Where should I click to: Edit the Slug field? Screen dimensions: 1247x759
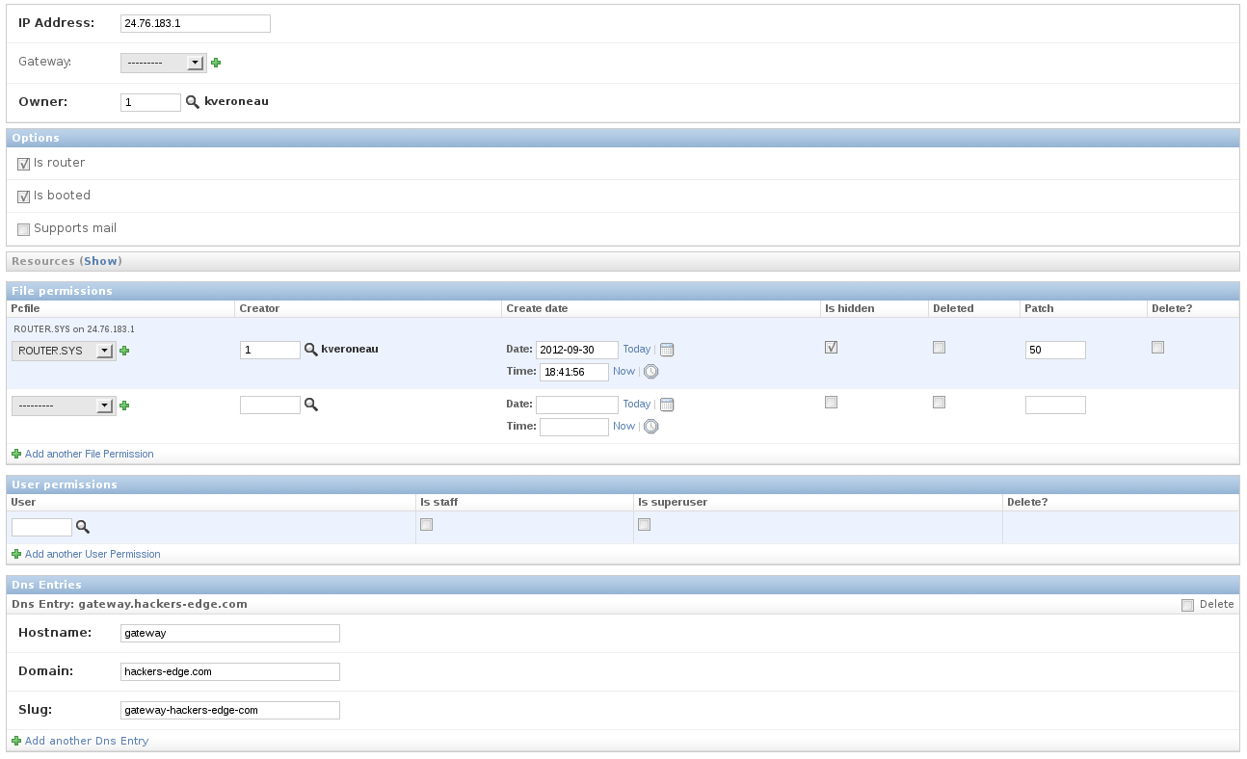pyautogui.click(x=230, y=710)
